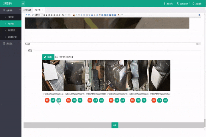Viewport: 206px width, 137px height.
Task: Click the 存檔 save button
Action: click(115, 125)
